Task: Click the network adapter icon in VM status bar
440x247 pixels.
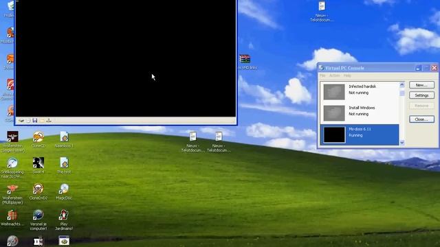Action: [x=49, y=121]
